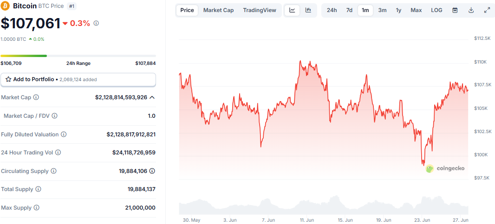This screenshot has height=224, width=495.
Task: Click the Total Supply value 19,884,137
Action: pos(142,189)
